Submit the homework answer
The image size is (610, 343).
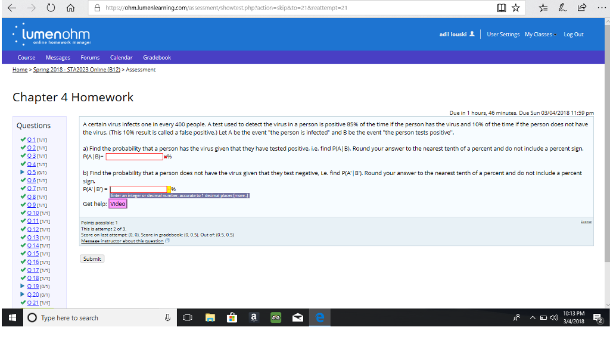point(92,258)
